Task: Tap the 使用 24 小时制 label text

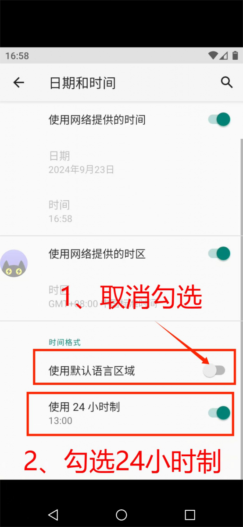Action: 84,407
